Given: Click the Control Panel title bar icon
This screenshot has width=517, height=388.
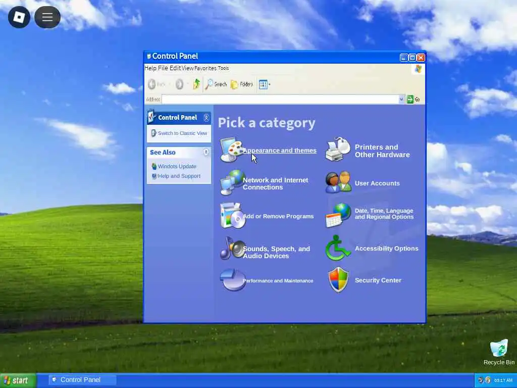Looking at the screenshot, I should click(149, 57).
